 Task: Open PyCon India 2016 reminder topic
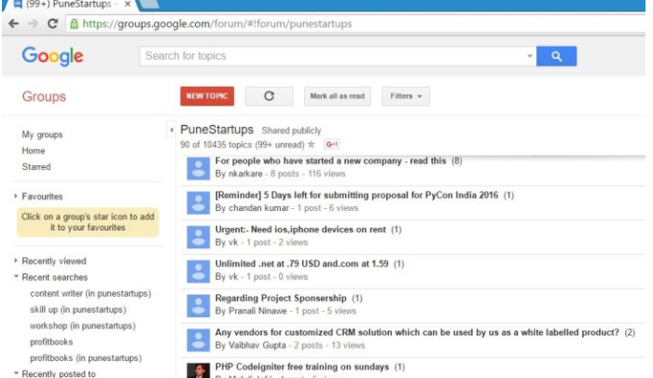pyautogui.click(x=356, y=195)
